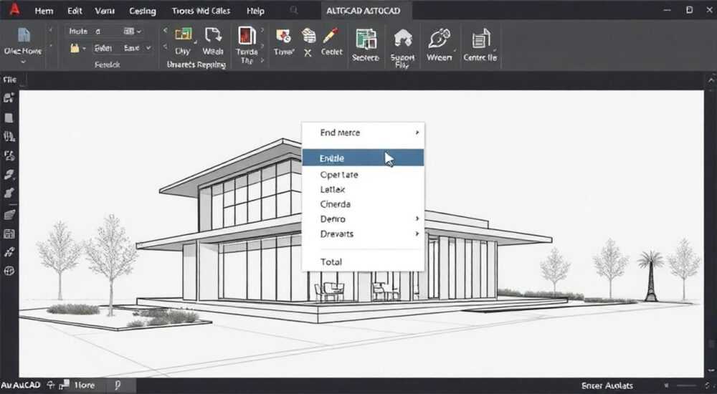Click the Wreen ribbon icon

(x=440, y=39)
